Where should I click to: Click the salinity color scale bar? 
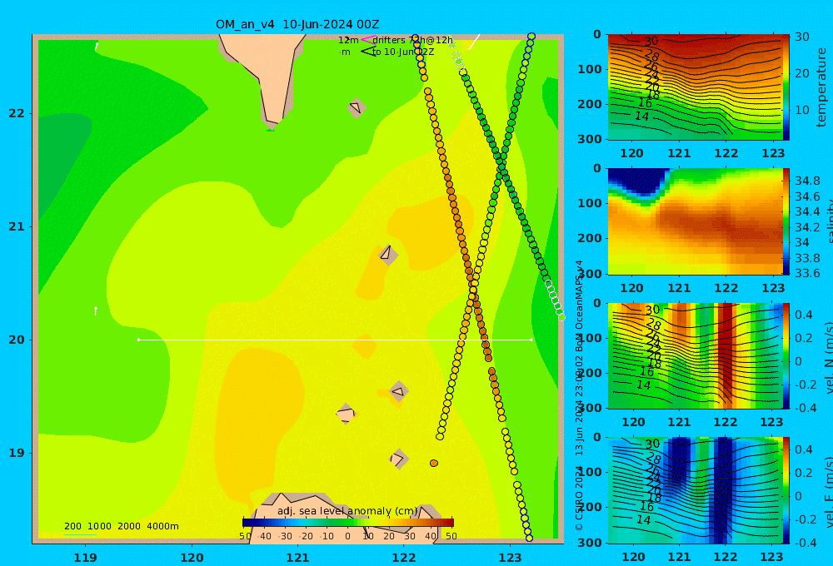point(786,221)
